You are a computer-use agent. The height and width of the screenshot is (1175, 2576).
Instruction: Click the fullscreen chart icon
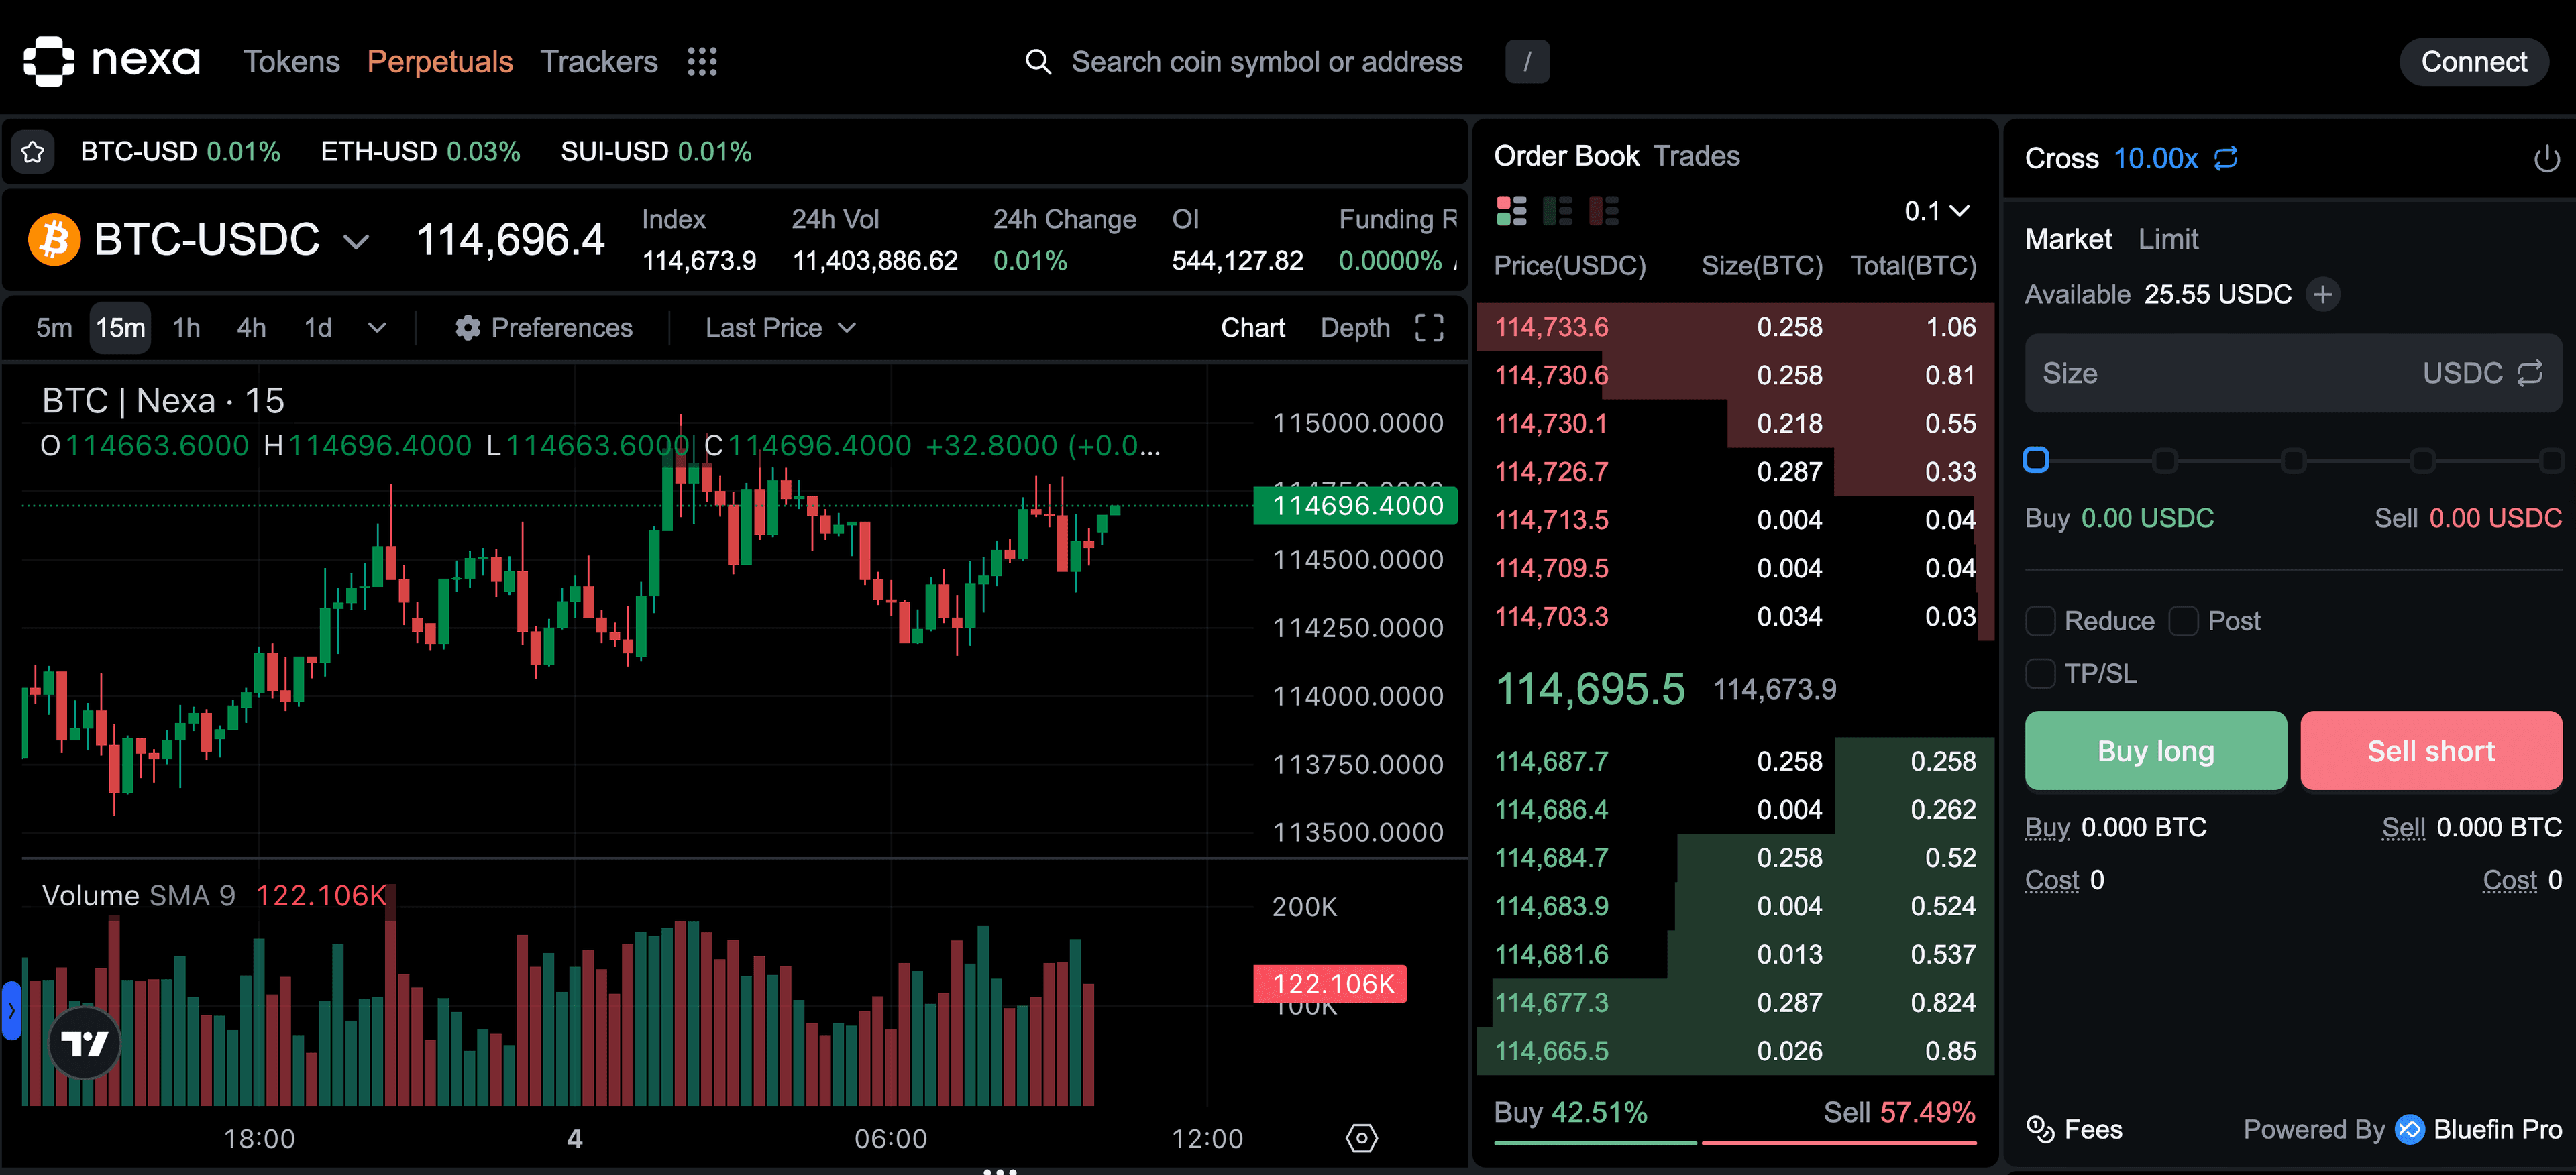tap(1429, 328)
